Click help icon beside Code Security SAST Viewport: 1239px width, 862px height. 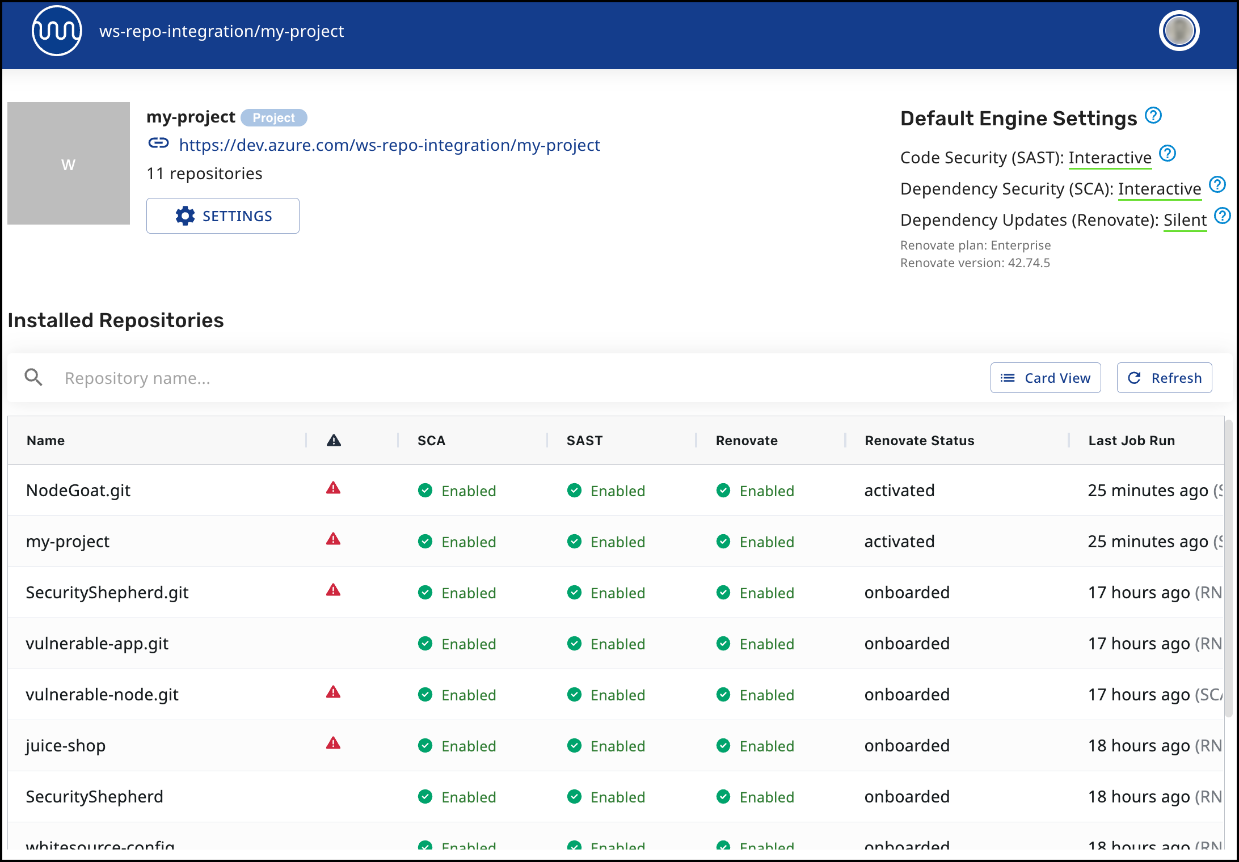tap(1168, 154)
